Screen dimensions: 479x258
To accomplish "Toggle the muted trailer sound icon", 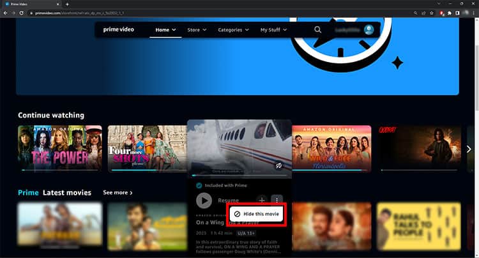I will 278,165.
